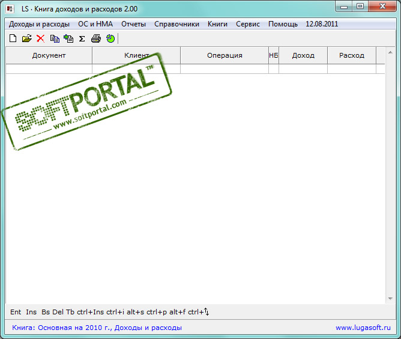The width and height of the screenshot is (401, 339).
Task: Click the Книга: Основная на 2010 г. status text
Action: click(x=97, y=328)
